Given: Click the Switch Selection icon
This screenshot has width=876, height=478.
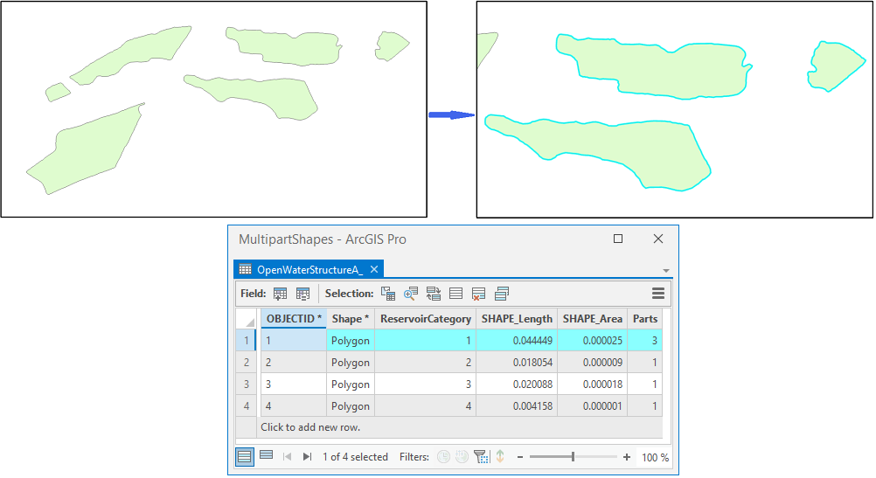Looking at the screenshot, I should tap(434, 294).
